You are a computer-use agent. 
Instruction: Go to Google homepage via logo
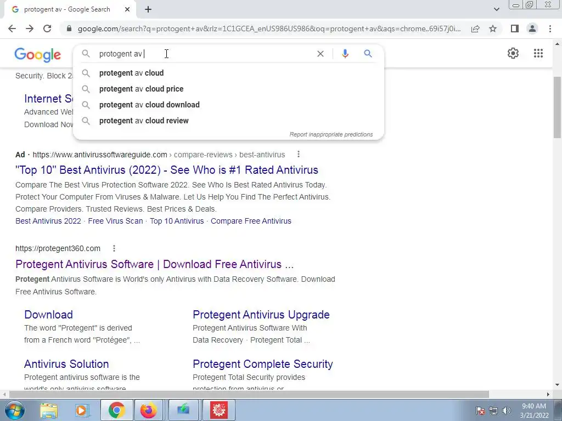coord(38,55)
